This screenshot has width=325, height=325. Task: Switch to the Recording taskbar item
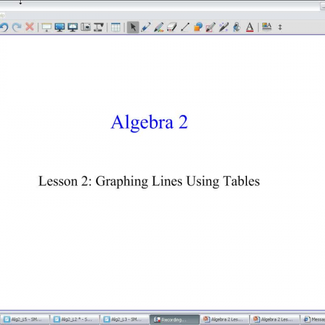pyautogui.click(x=174, y=319)
